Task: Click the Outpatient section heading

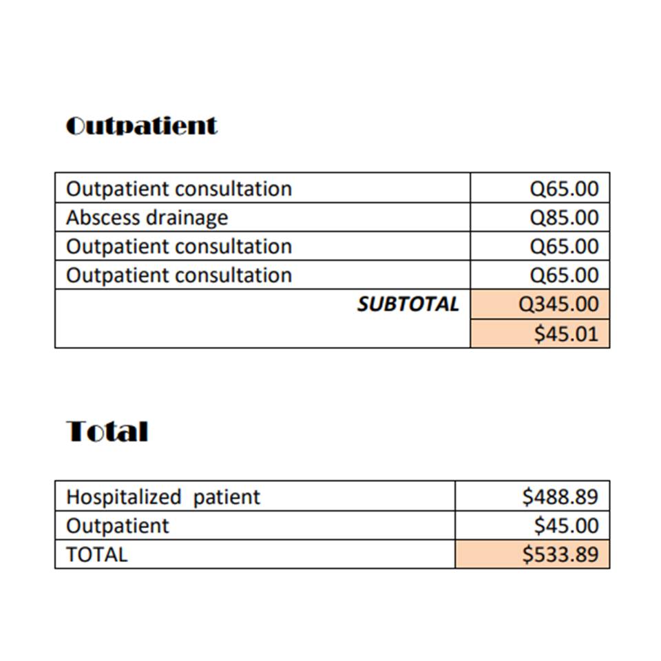Action: tap(142, 125)
